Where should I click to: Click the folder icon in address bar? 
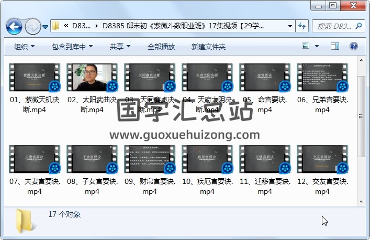(56, 26)
